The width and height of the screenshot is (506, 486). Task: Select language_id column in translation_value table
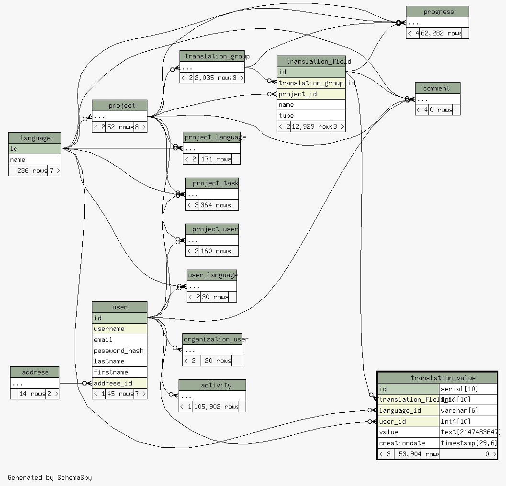coord(408,410)
